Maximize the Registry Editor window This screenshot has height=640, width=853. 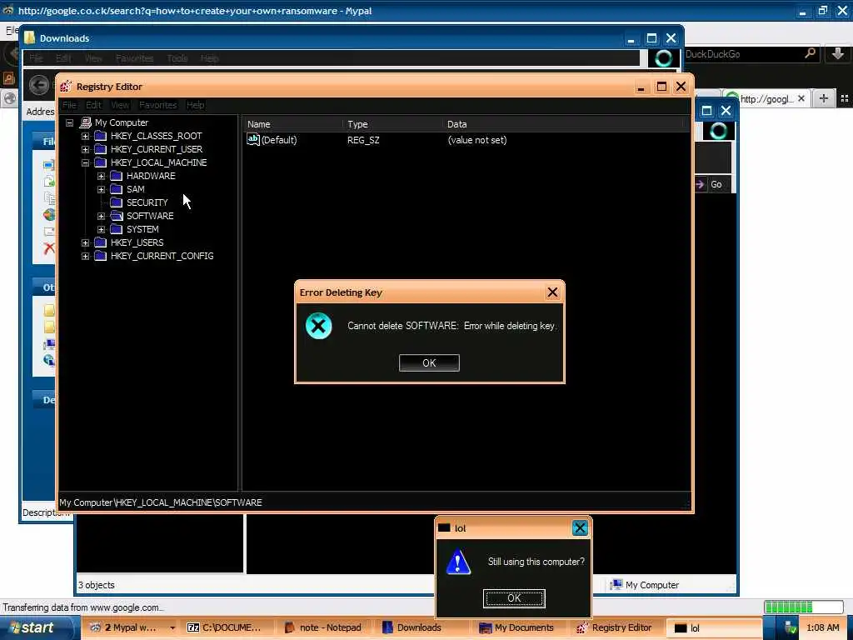click(661, 87)
